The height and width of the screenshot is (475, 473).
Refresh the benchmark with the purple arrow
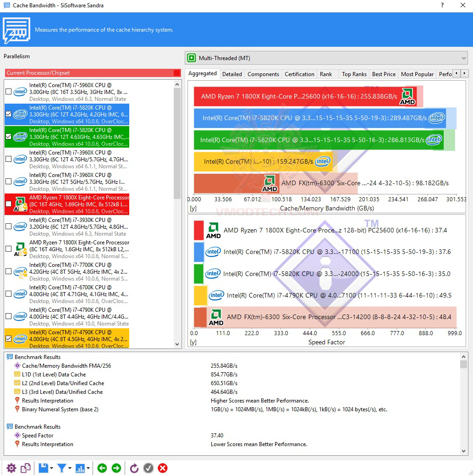click(134, 468)
